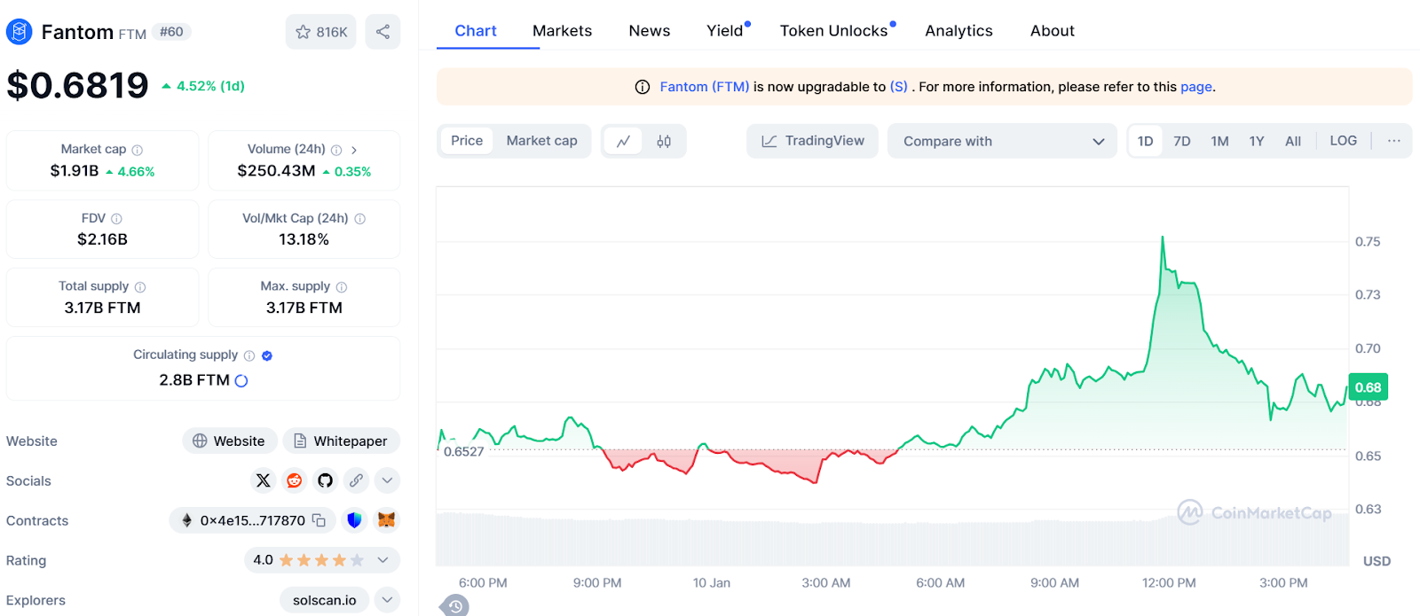The image size is (1420, 616).
Task: Set chart range to All
Action: (x=1293, y=141)
